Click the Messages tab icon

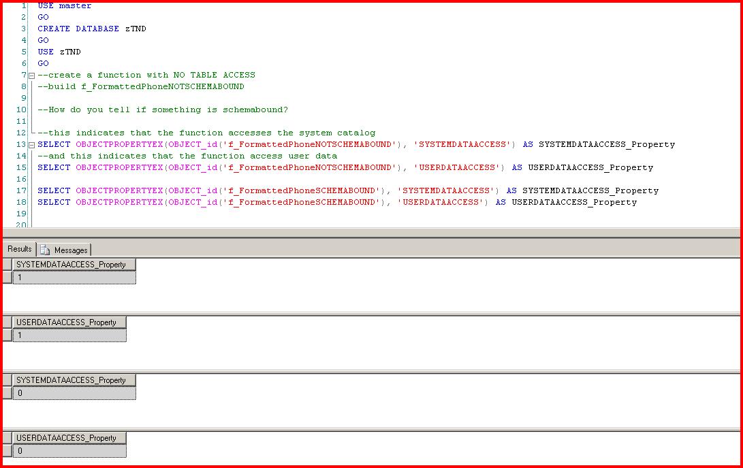[x=46, y=250]
